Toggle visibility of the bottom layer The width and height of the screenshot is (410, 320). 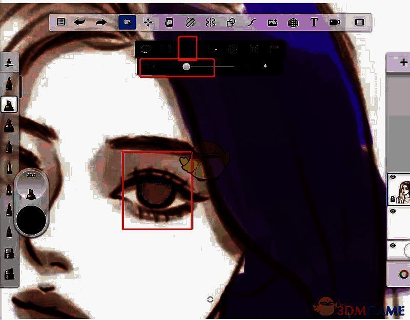(x=393, y=246)
